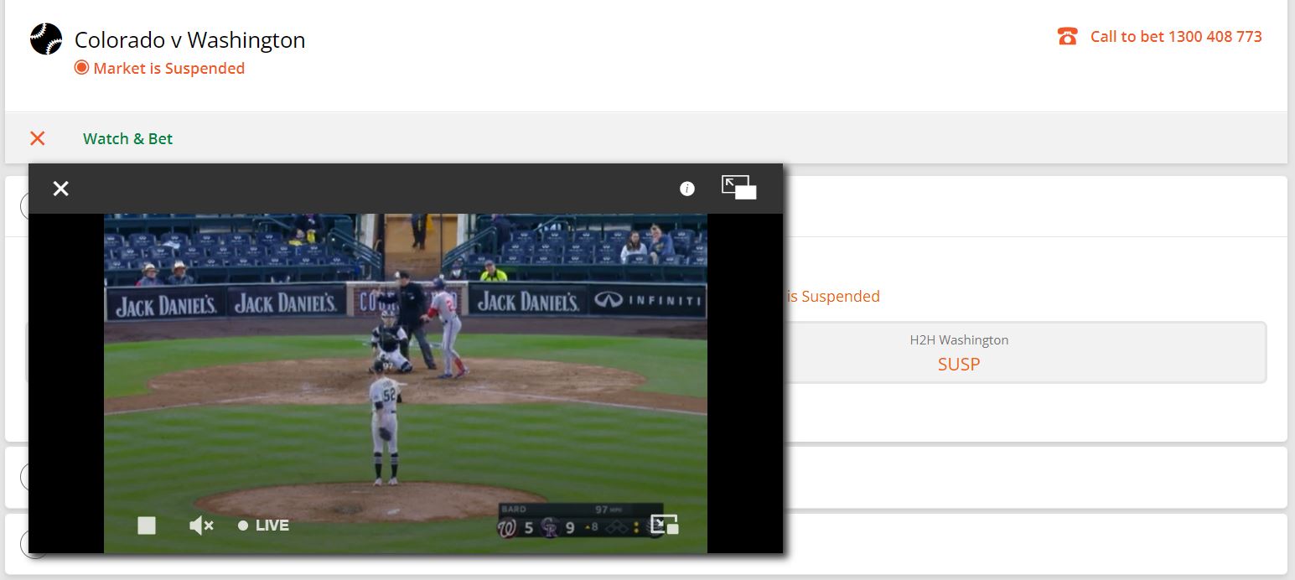Click the resize icon in the video header
This screenshot has height=580, width=1295.
coord(738,187)
